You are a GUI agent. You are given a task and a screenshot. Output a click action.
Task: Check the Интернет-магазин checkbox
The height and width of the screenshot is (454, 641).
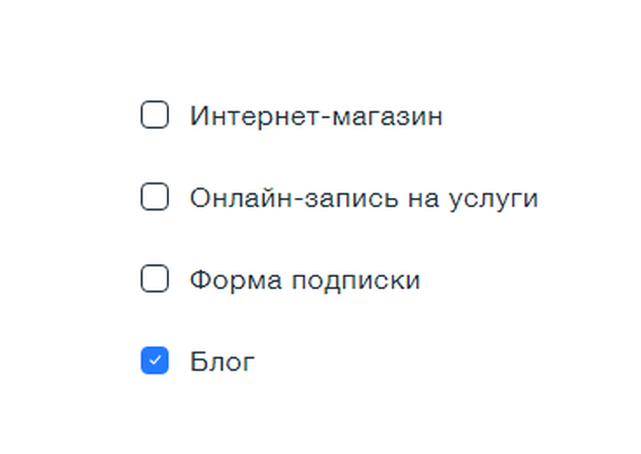155,115
